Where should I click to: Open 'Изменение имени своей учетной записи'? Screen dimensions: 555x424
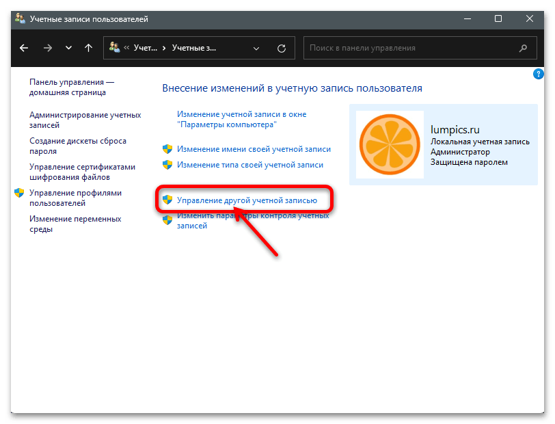coord(254,149)
